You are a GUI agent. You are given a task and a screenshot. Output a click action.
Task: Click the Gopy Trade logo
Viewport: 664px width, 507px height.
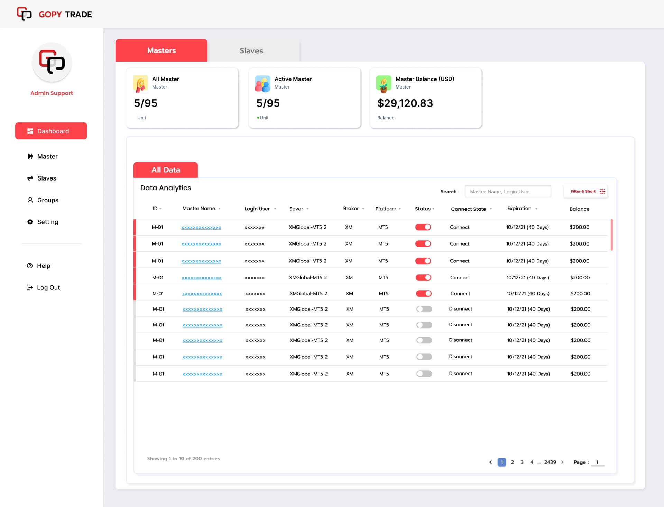54,14
